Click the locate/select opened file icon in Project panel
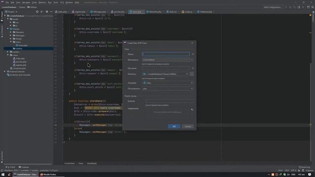The width and height of the screenshot is (315, 177). tap(37, 12)
